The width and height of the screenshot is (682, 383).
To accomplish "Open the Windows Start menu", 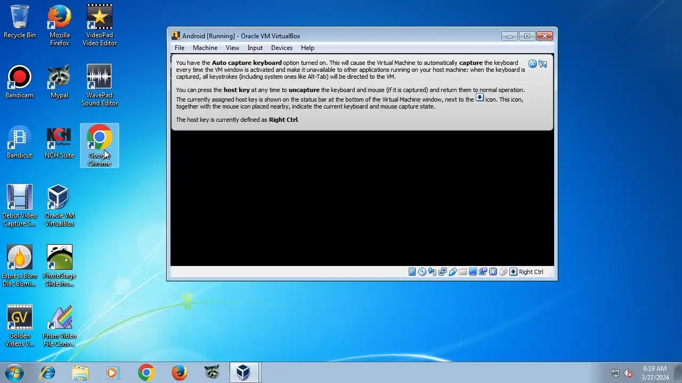I will point(14,372).
